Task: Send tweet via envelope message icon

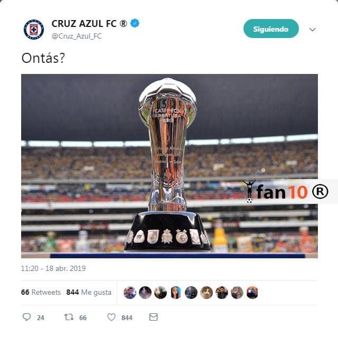Action: tap(154, 317)
